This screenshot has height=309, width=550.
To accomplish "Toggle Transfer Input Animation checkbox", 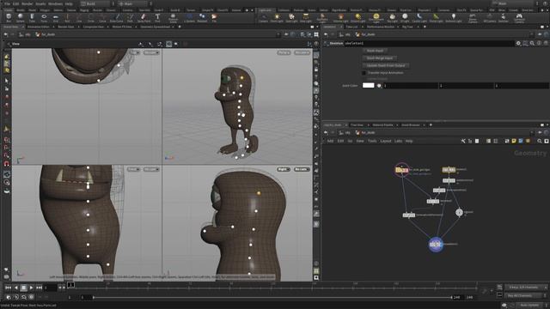I will [364, 73].
